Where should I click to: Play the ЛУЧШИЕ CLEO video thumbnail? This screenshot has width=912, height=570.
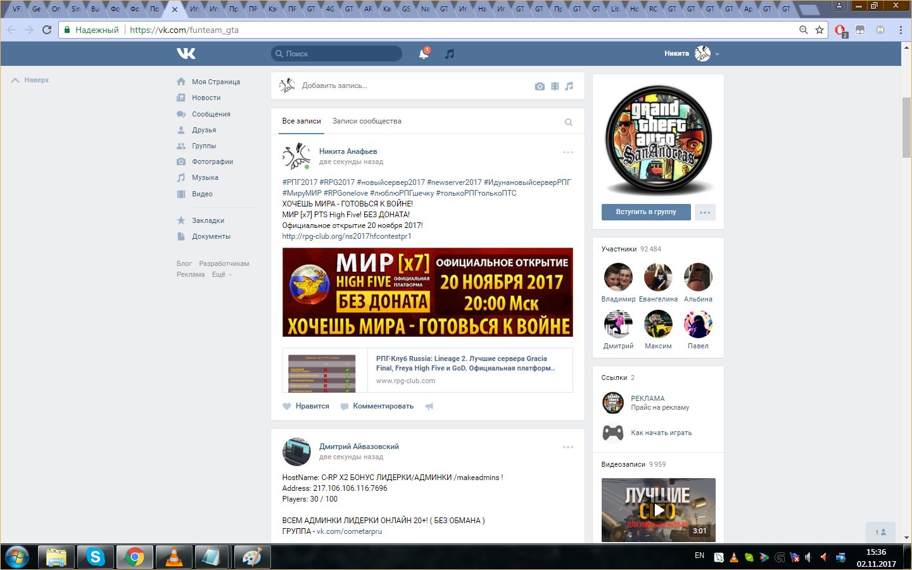click(x=658, y=510)
